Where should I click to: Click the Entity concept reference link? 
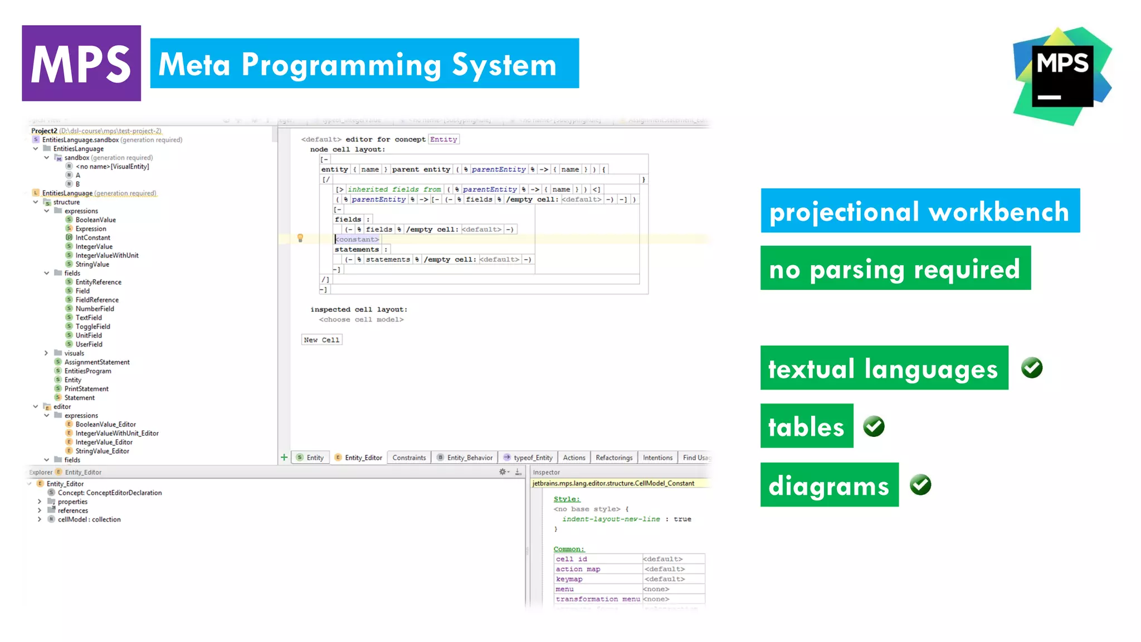coord(443,139)
